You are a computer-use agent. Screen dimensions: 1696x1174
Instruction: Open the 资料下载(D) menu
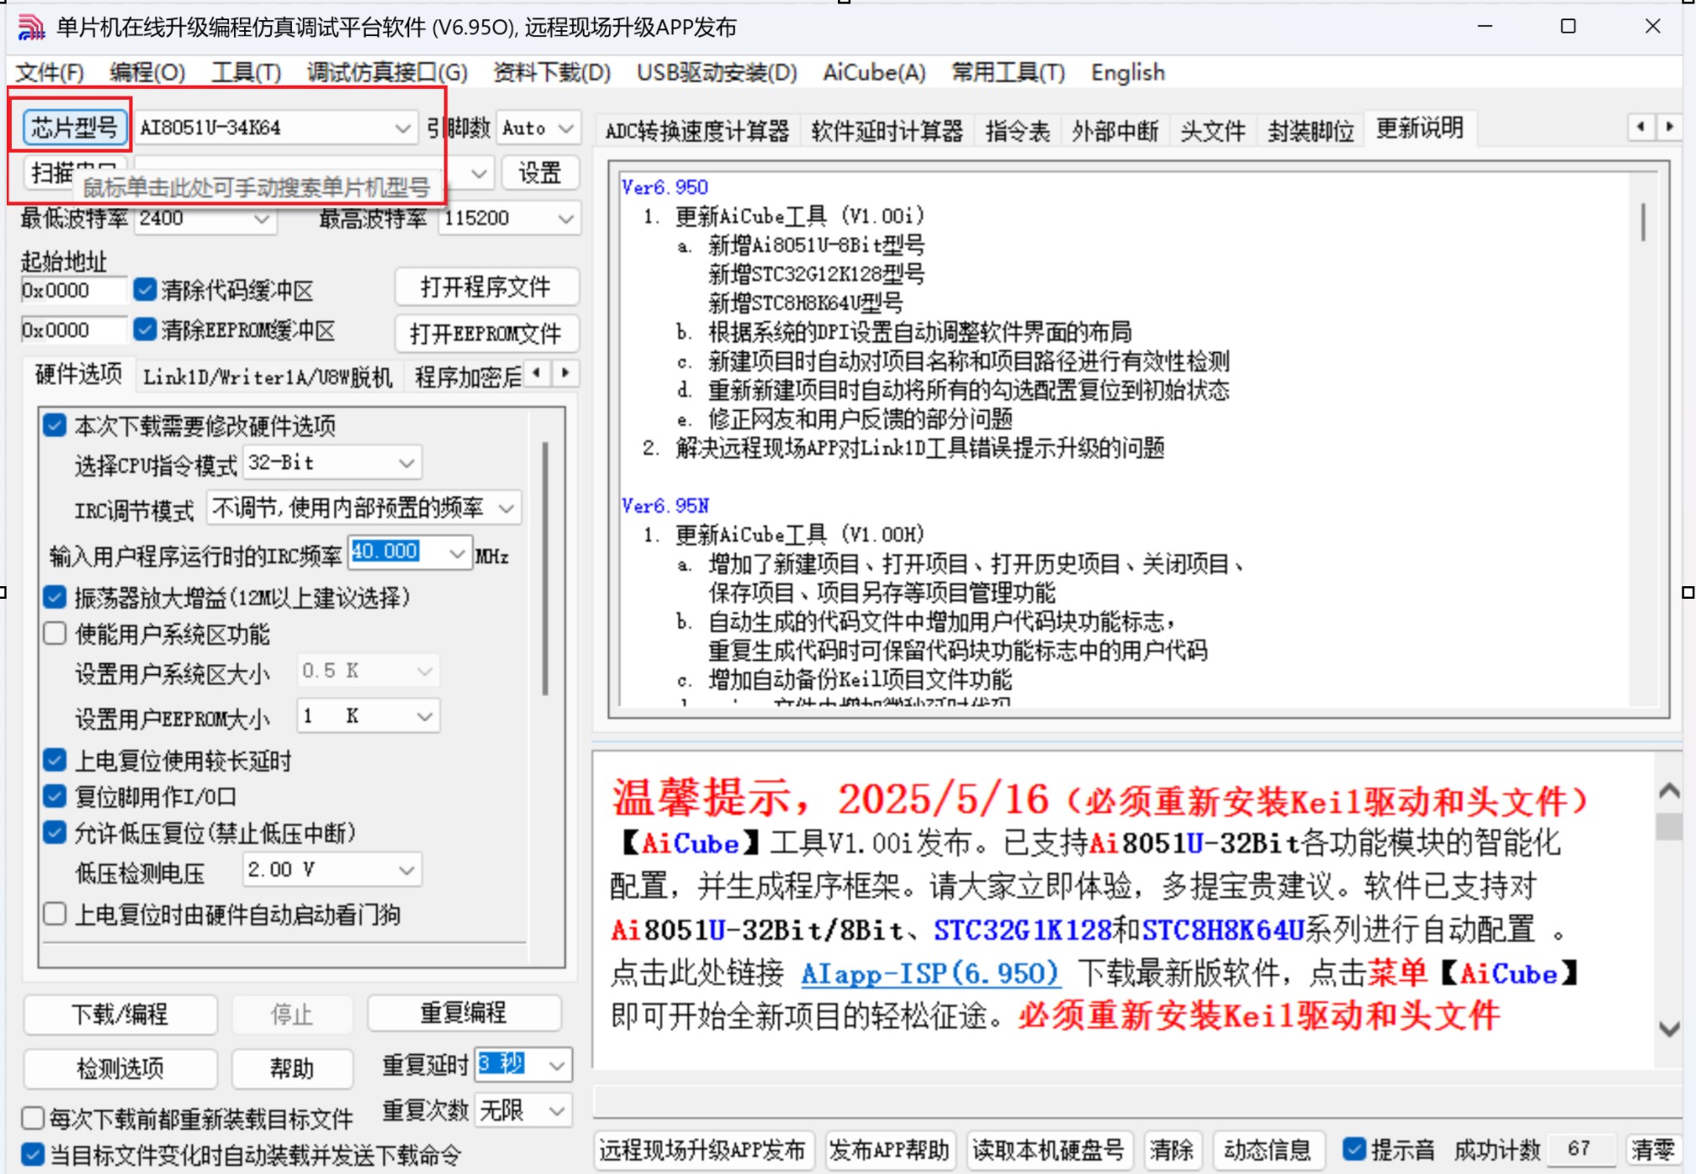(x=552, y=73)
